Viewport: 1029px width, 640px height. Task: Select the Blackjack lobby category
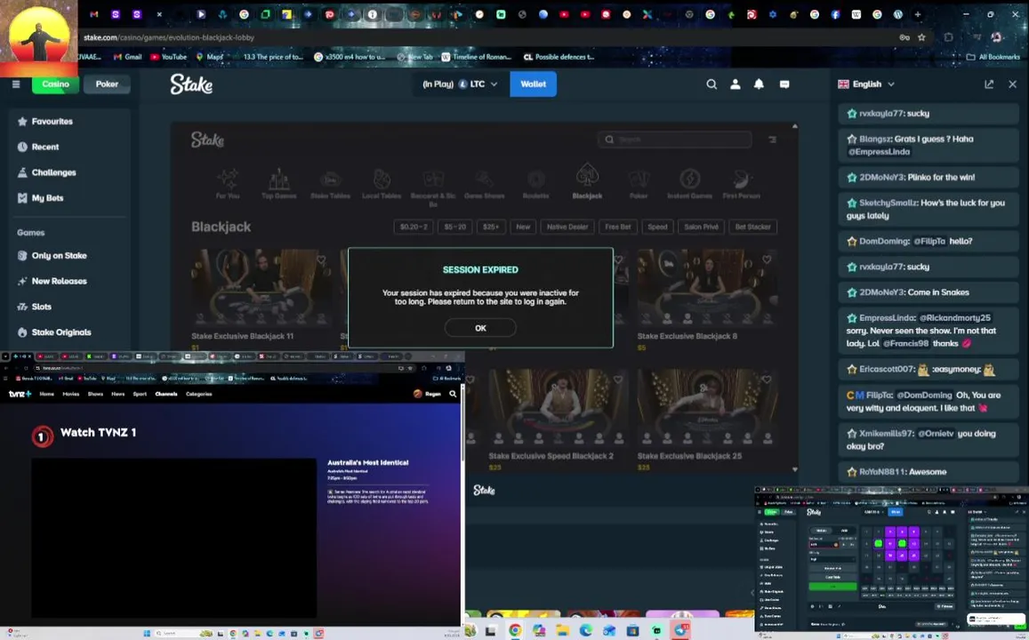tap(587, 183)
